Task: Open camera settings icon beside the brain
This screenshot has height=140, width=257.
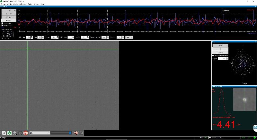Action: pyautogui.click(x=81, y=133)
